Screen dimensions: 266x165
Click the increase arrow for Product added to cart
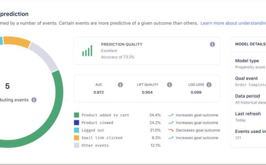pyautogui.click(x=171, y=115)
